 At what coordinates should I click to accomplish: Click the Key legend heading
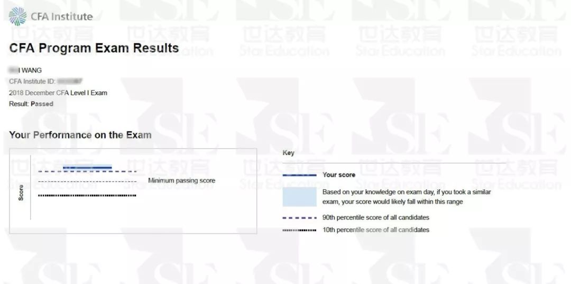click(289, 153)
